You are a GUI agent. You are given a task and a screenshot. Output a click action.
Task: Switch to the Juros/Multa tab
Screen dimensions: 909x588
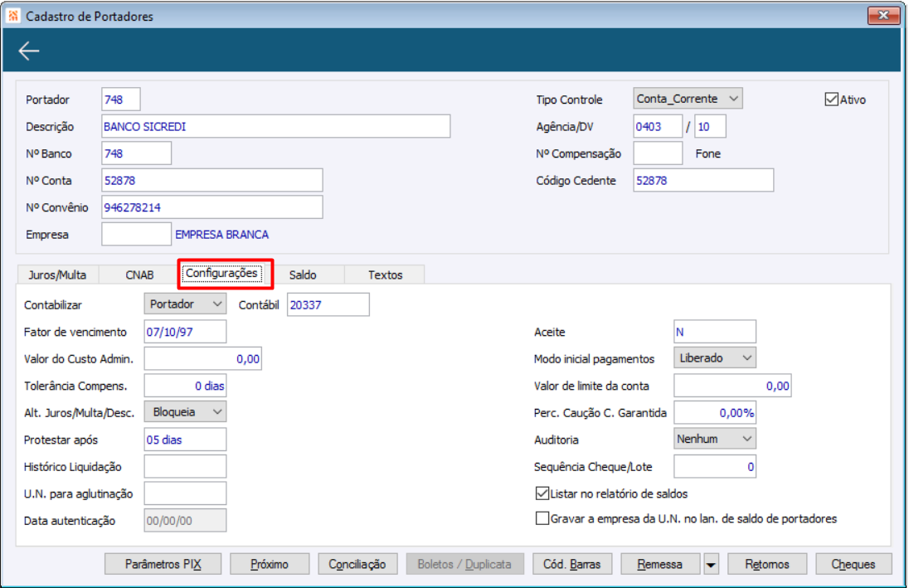(x=57, y=275)
